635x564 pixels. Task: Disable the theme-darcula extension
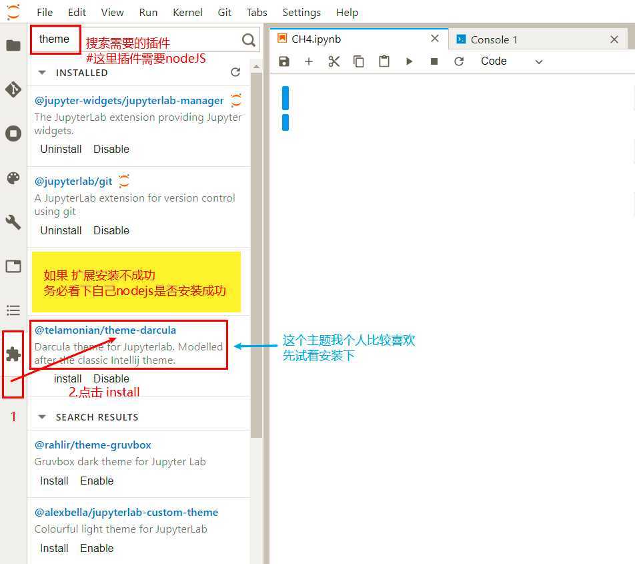point(111,379)
